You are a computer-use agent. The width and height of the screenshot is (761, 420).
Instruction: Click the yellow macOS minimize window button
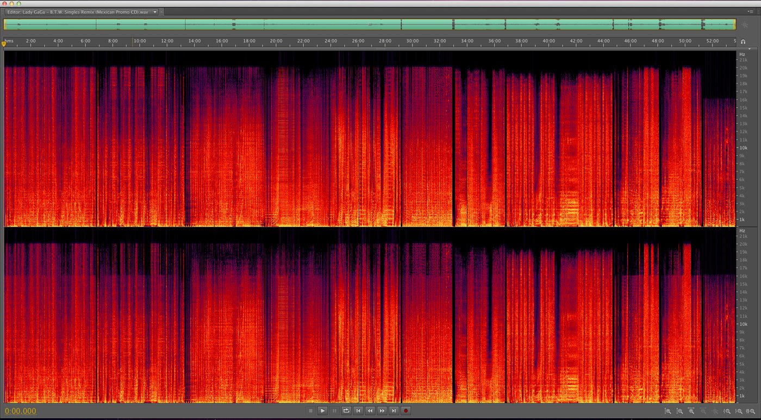point(11,3)
